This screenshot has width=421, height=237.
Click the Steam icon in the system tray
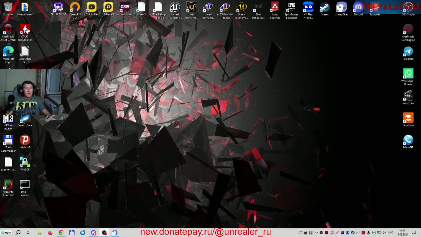click(353, 232)
